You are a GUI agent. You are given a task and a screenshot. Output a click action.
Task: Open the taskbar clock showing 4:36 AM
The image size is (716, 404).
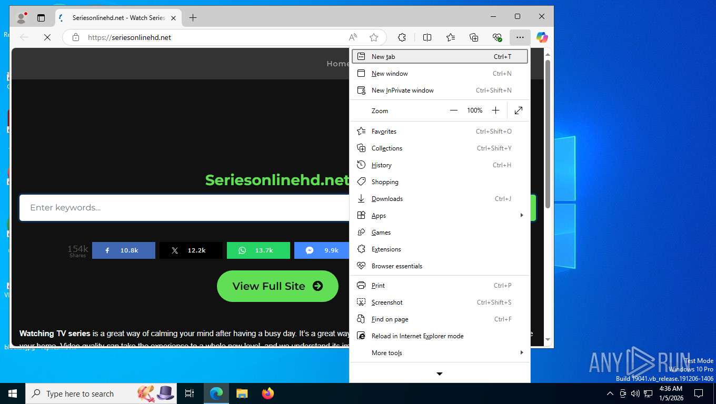[671, 393]
